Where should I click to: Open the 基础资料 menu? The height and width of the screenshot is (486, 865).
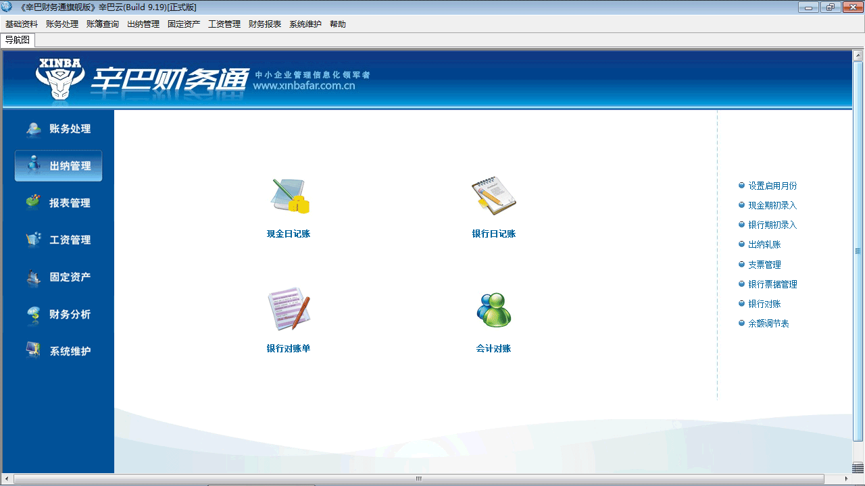[22, 24]
